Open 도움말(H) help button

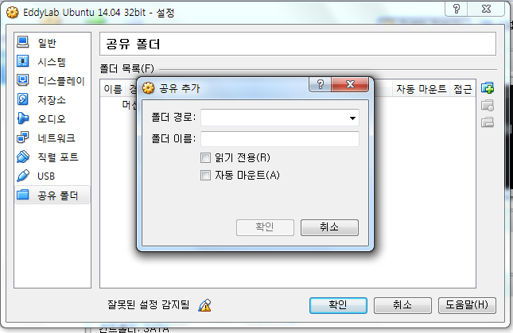coord(467,305)
